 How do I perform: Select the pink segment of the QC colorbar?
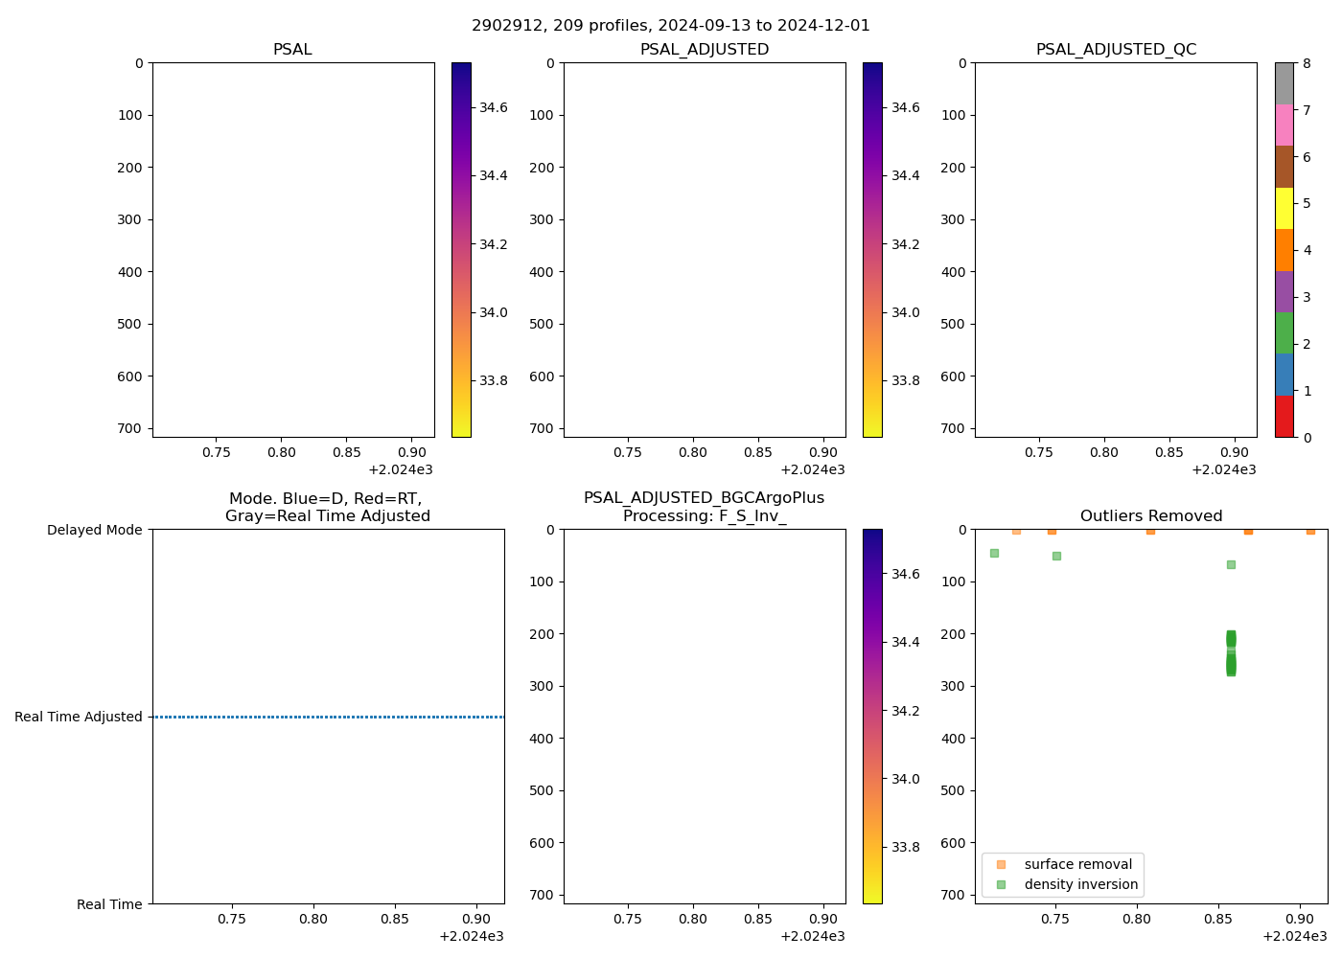point(1284,125)
